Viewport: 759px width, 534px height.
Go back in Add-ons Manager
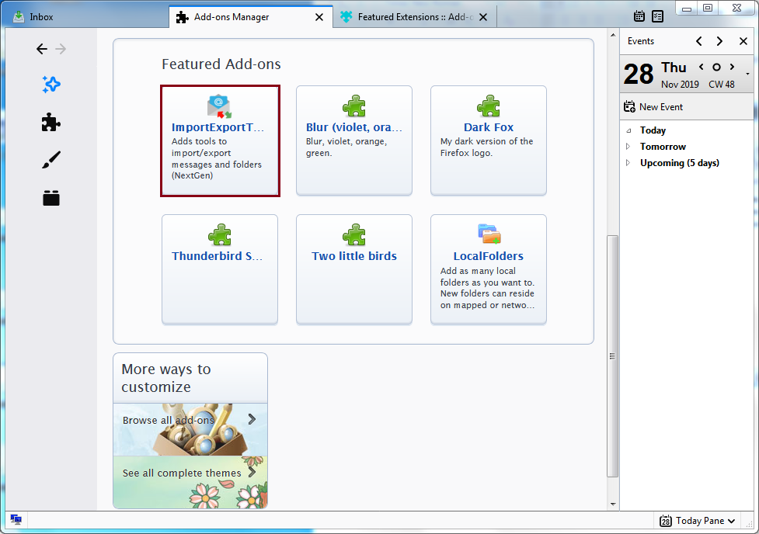pyautogui.click(x=42, y=49)
